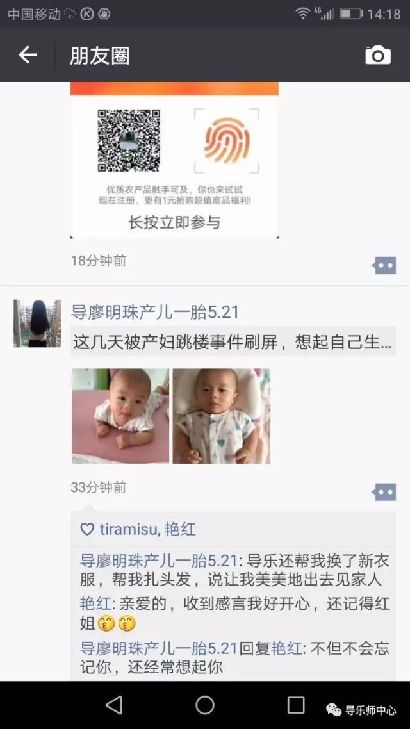Open the long-haired girl profile avatar

[x=37, y=323]
